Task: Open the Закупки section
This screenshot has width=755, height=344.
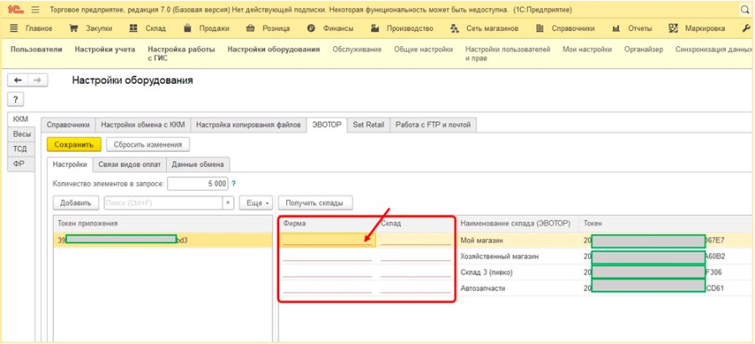Action: [x=91, y=29]
